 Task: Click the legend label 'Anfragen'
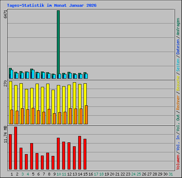tap(178, 27)
